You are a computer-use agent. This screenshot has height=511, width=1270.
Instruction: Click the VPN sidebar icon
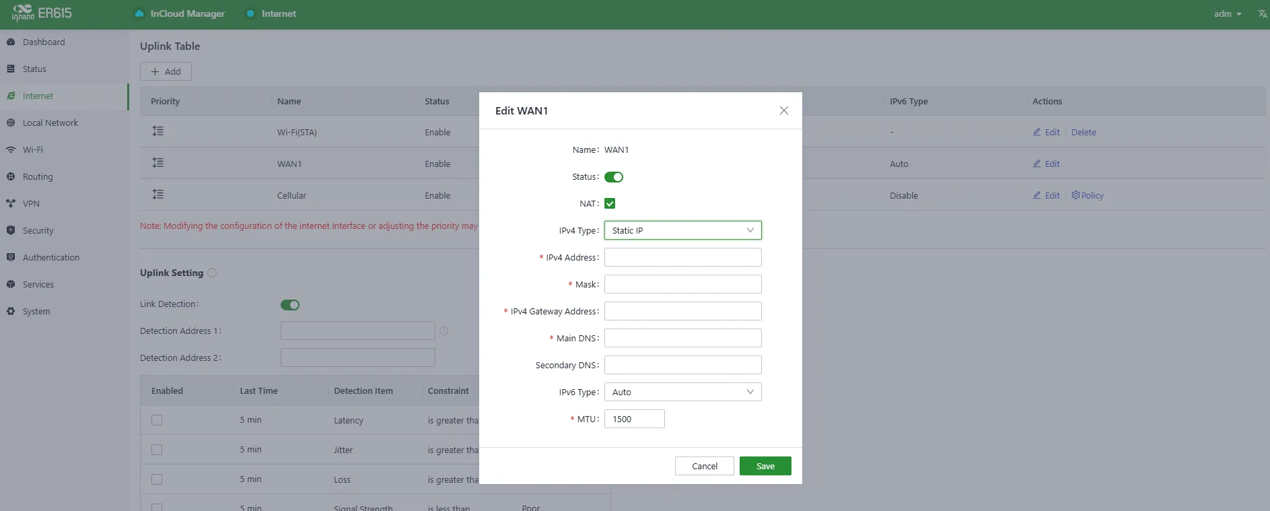click(x=11, y=203)
